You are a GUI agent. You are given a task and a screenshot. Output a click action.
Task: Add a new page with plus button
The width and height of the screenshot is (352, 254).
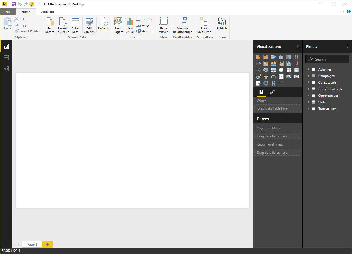coord(47,244)
